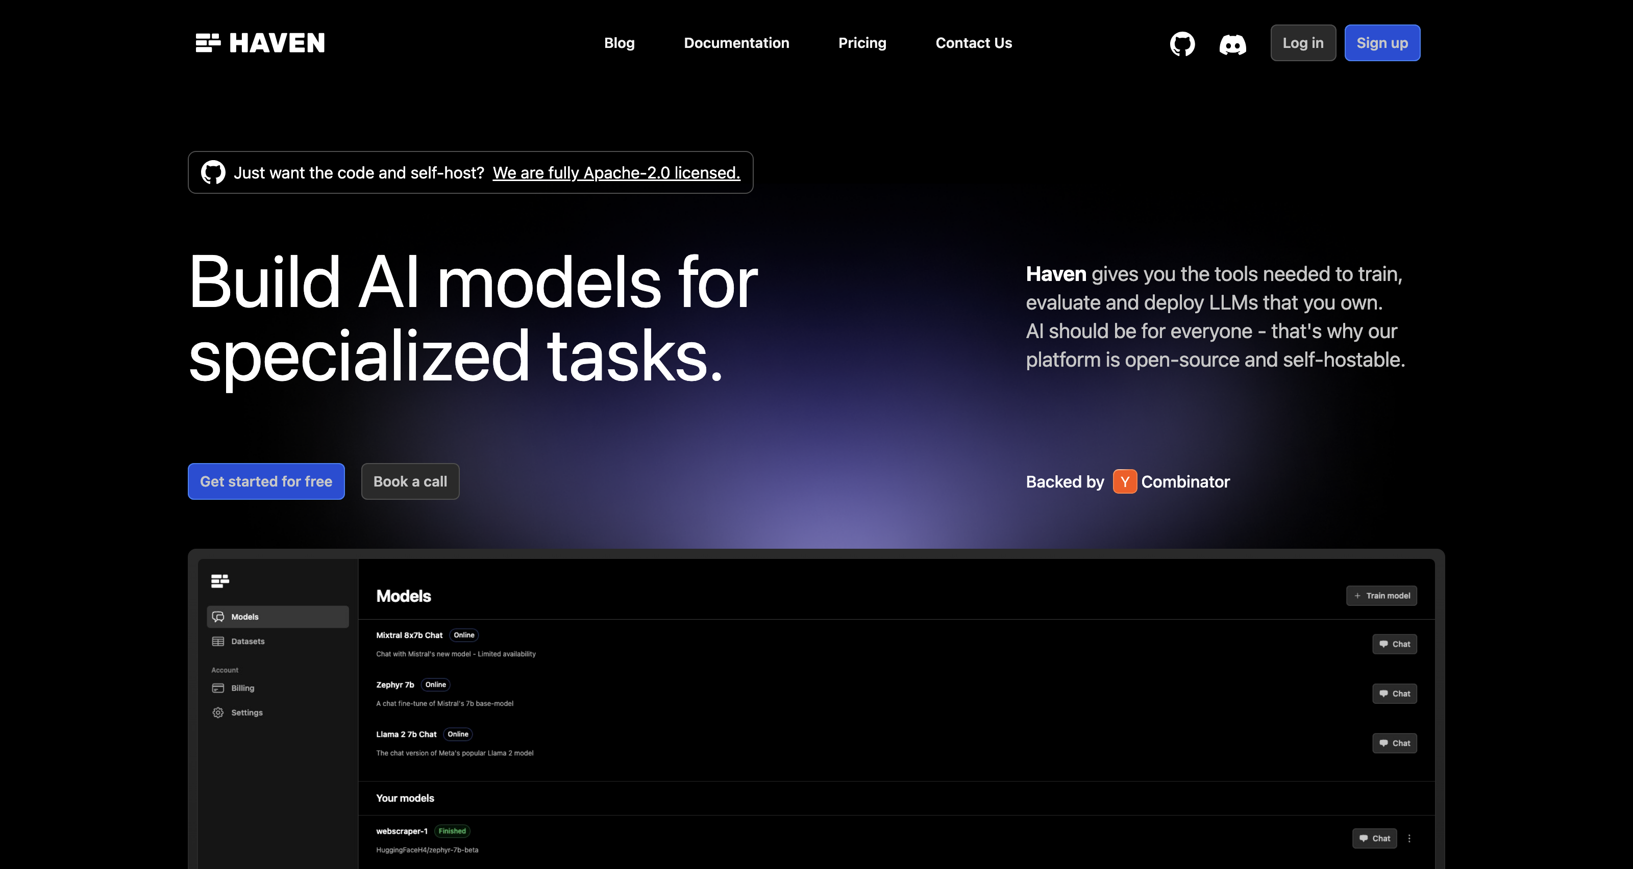The width and height of the screenshot is (1633, 869).
Task: Click the Llama 2 7b Chat model name
Action: point(406,735)
